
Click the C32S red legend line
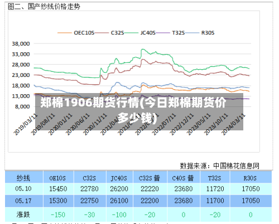coord(102,33)
